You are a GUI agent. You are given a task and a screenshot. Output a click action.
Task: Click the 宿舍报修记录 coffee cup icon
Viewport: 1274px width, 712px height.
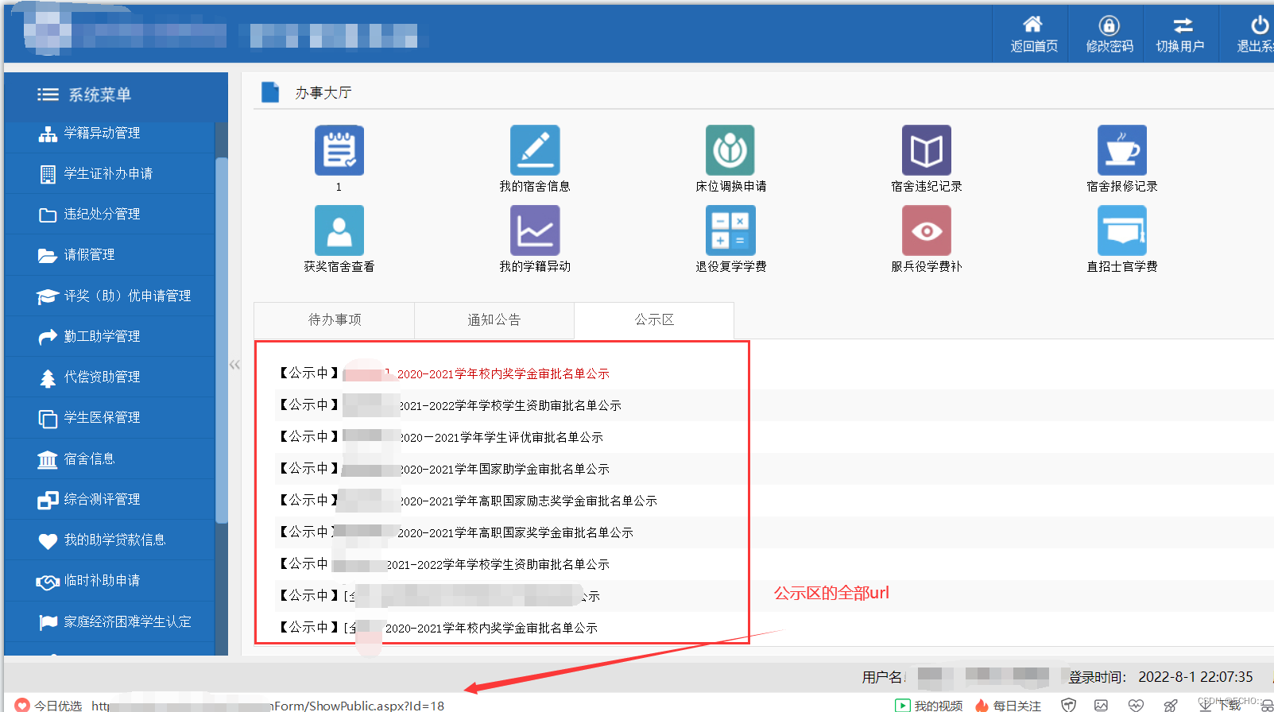1121,150
